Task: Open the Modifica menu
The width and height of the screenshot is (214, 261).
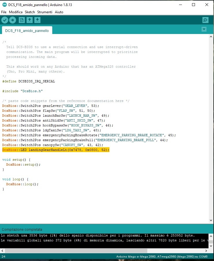Action: tap(16, 12)
